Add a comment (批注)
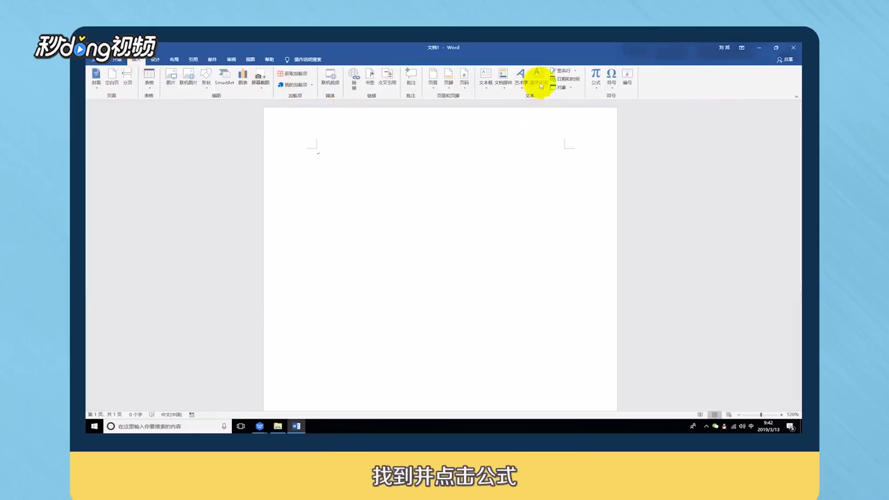The height and width of the screenshot is (500, 889). tap(411, 76)
